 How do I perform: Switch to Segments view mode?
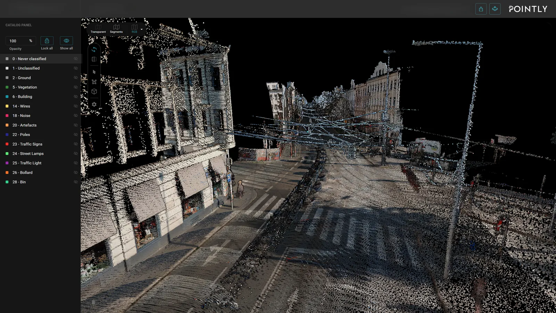click(116, 29)
